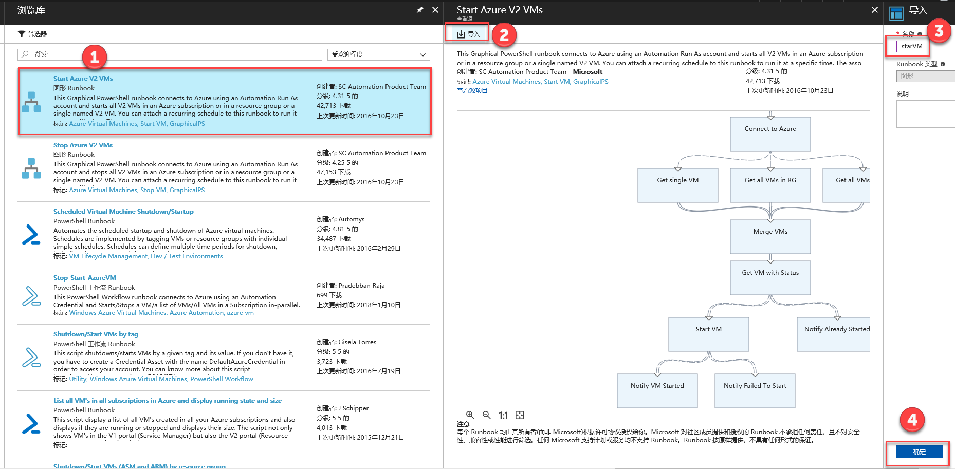Select the Notify VM Started node
Screen dimensions: 955x469
[657, 390]
